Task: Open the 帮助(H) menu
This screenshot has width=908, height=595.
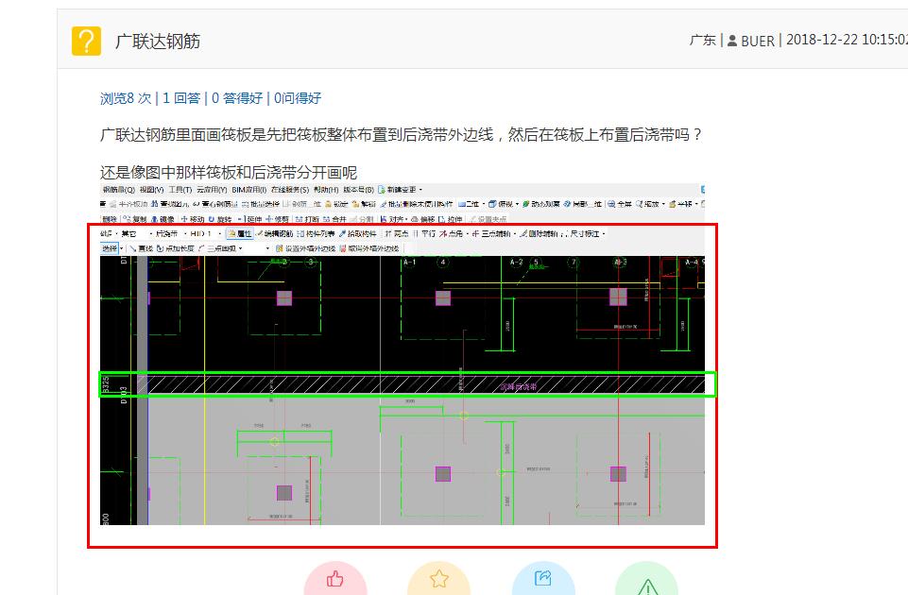Action: click(327, 190)
